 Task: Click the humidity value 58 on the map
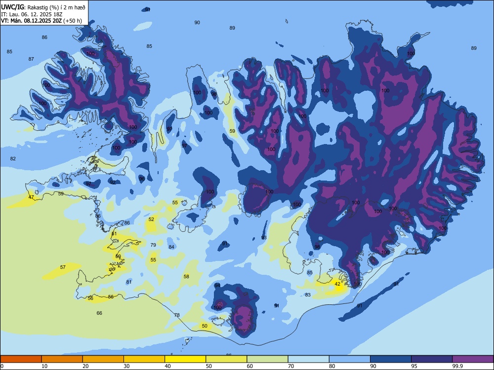click(x=186, y=277)
